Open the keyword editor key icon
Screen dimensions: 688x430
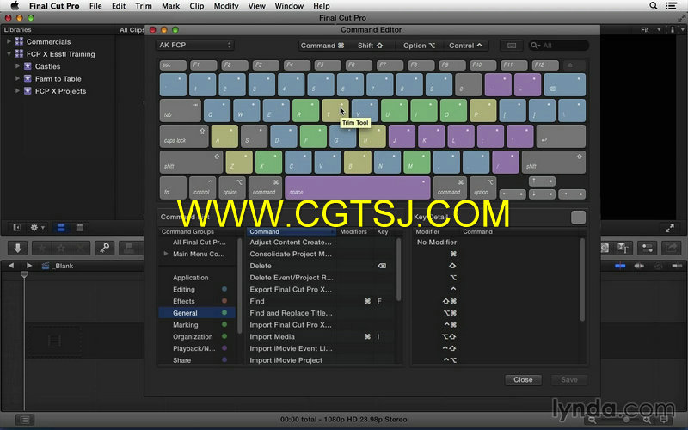104,248
